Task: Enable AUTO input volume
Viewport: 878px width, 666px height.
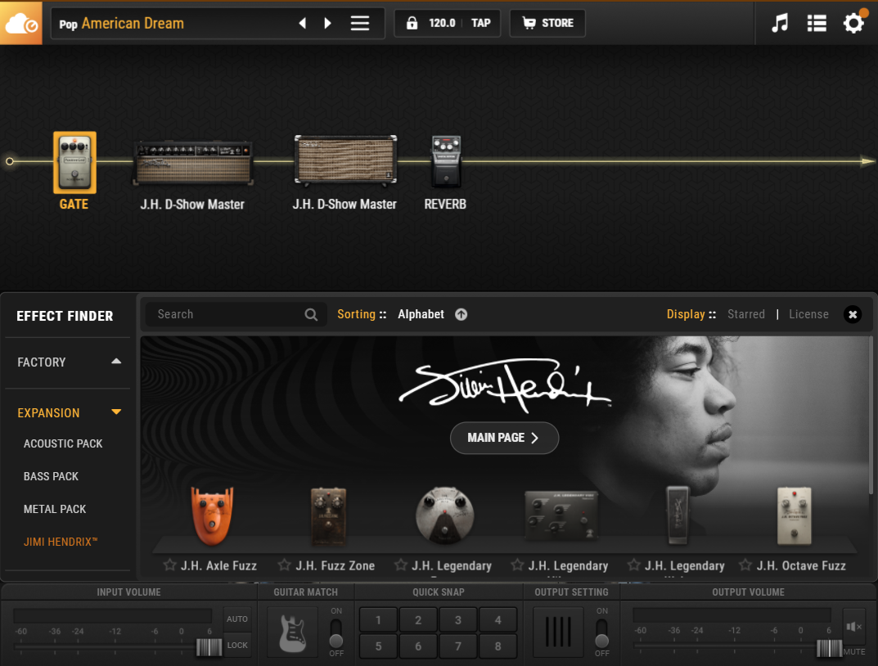Action: (236, 619)
